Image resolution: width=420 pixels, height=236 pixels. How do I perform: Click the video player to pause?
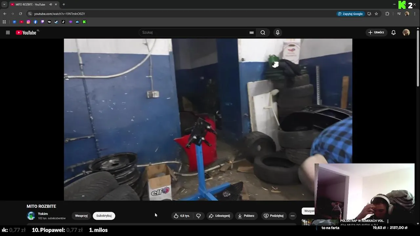[x=208, y=120]
